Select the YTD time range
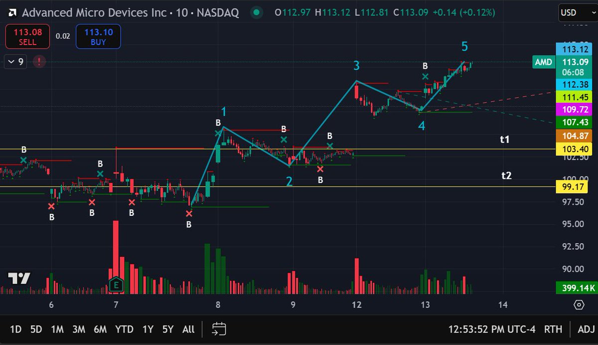Screen dimensions: 598x345 coord(124,329)
